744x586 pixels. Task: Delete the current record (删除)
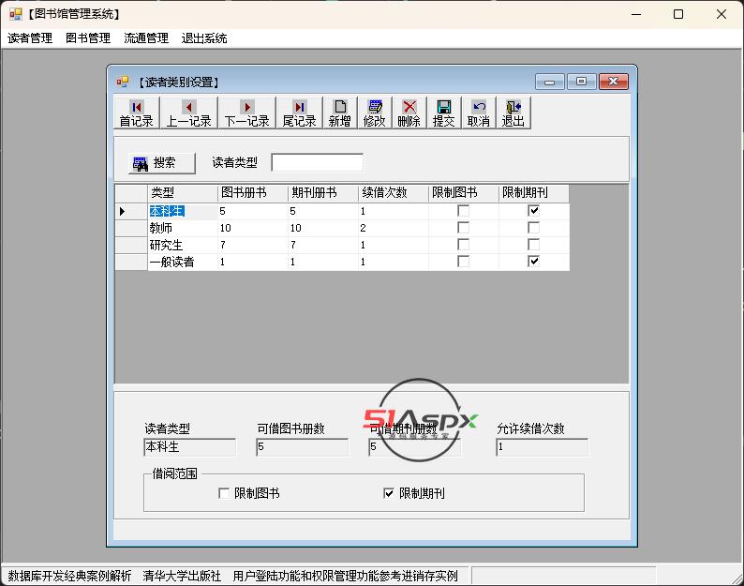(409, 113)
